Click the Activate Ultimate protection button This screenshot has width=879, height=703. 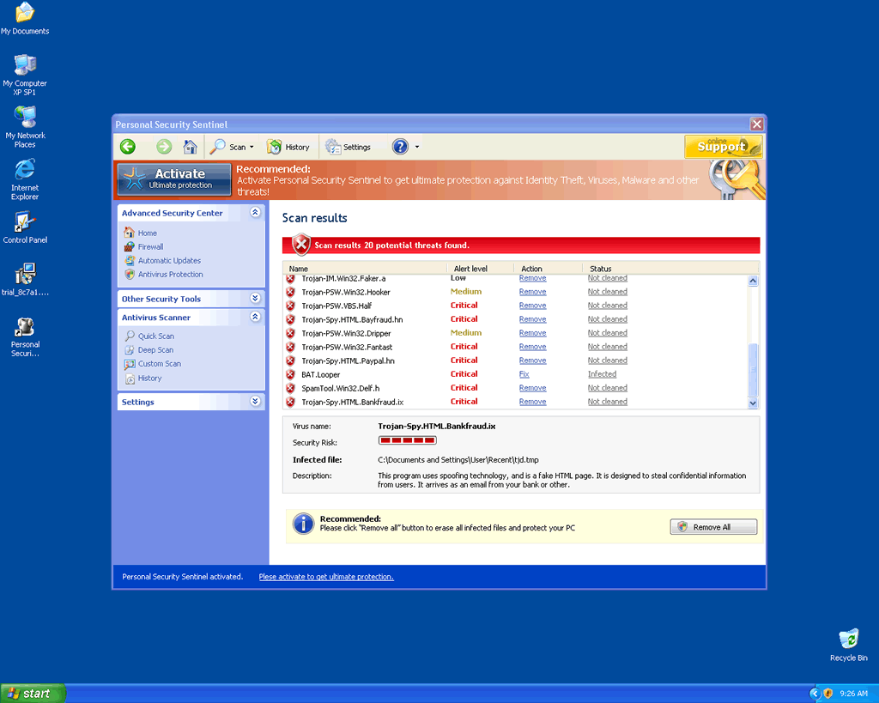(x=174, y=179)
